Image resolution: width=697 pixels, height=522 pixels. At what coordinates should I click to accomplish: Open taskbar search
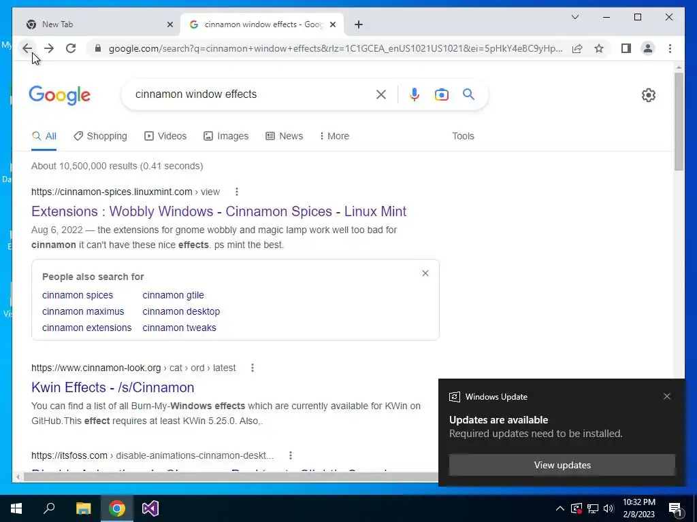click(x=49, y=508)
